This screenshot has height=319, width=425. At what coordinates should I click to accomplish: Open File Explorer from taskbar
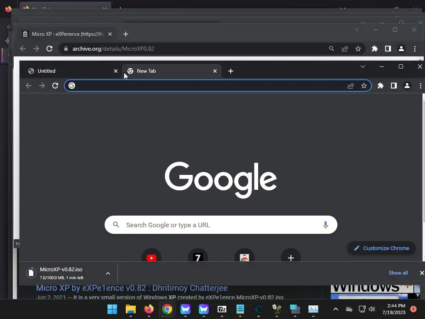click(x=131, y=309)
